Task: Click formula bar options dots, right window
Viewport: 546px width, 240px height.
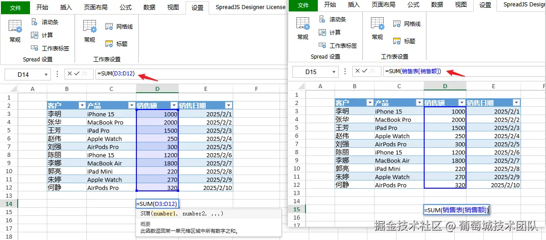Action: [345, 71]
